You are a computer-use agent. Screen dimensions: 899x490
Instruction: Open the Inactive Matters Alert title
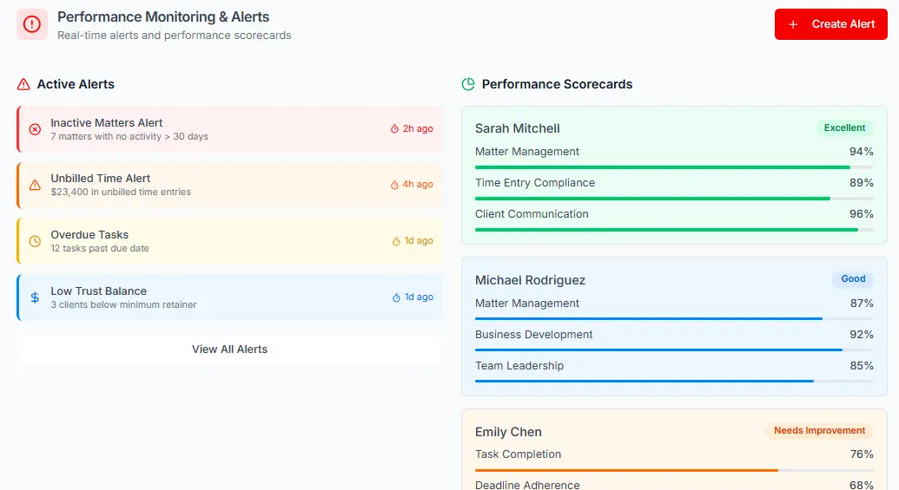coord(107,123)
